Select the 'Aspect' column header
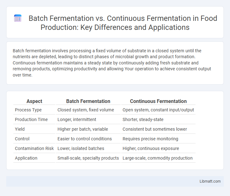230x196 pixels. pyautogui.click(x=34, y=101)
